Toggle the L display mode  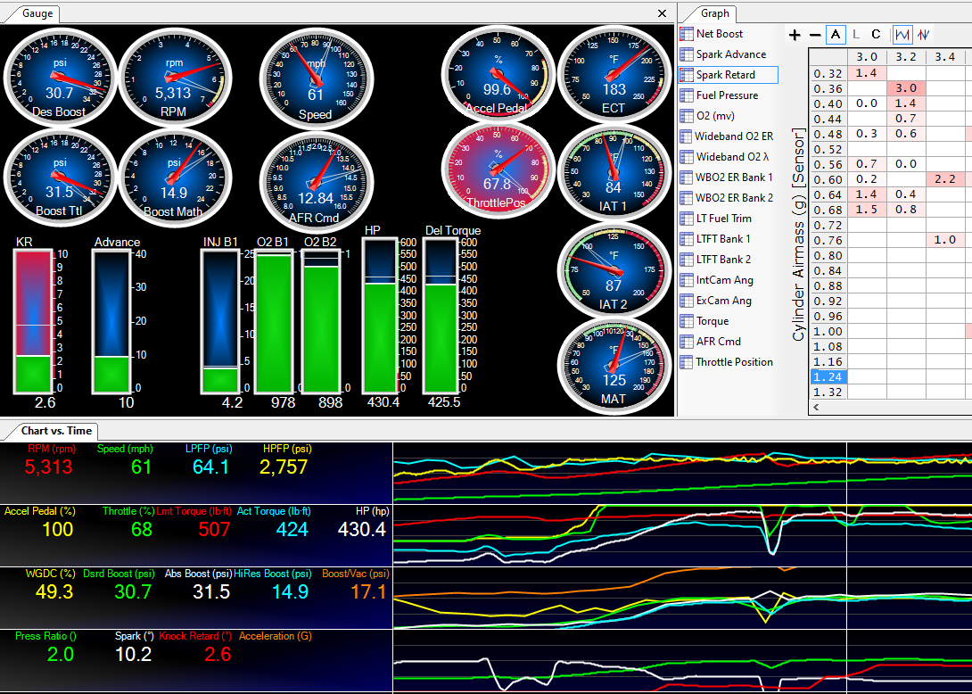(857, 35)
